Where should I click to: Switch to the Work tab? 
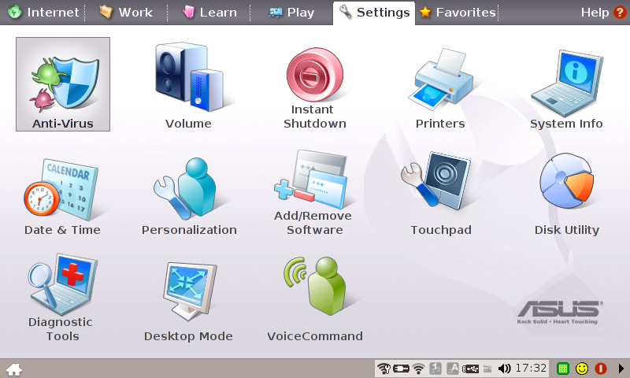126,13
